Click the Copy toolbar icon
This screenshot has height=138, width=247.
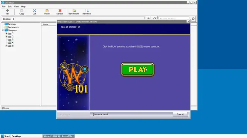[22, 12]
